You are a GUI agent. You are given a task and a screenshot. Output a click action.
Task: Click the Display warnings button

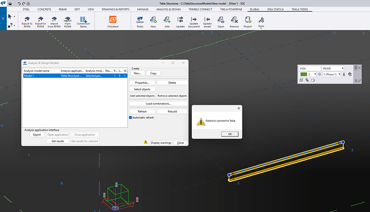click(161, 143)
